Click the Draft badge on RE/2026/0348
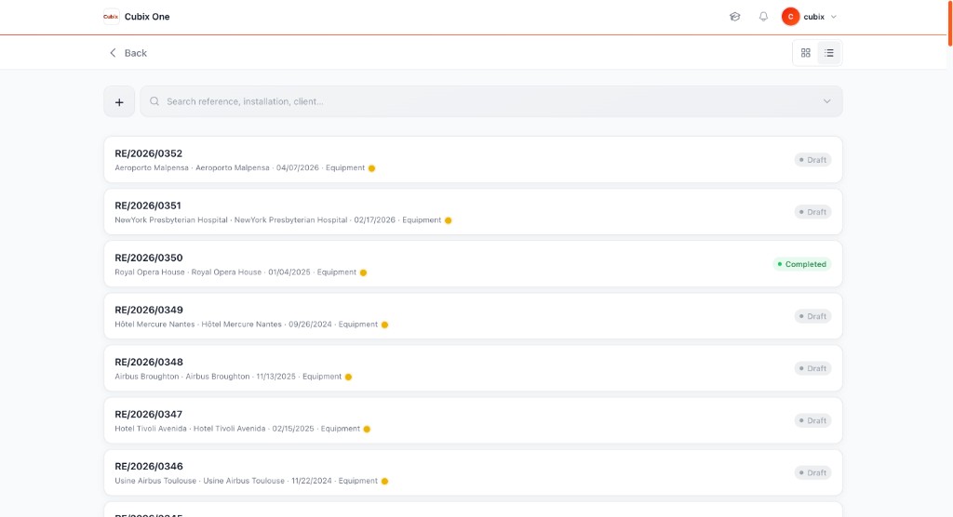The width and height of the screenshot is (953, 517). 812,369
